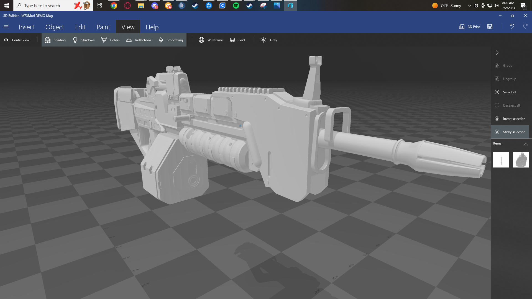Collapse the right side panel chevron
The image size is (532, 299).
click(497, 53)
